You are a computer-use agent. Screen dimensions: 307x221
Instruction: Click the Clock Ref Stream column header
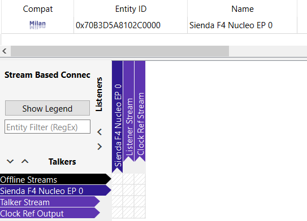140,111
